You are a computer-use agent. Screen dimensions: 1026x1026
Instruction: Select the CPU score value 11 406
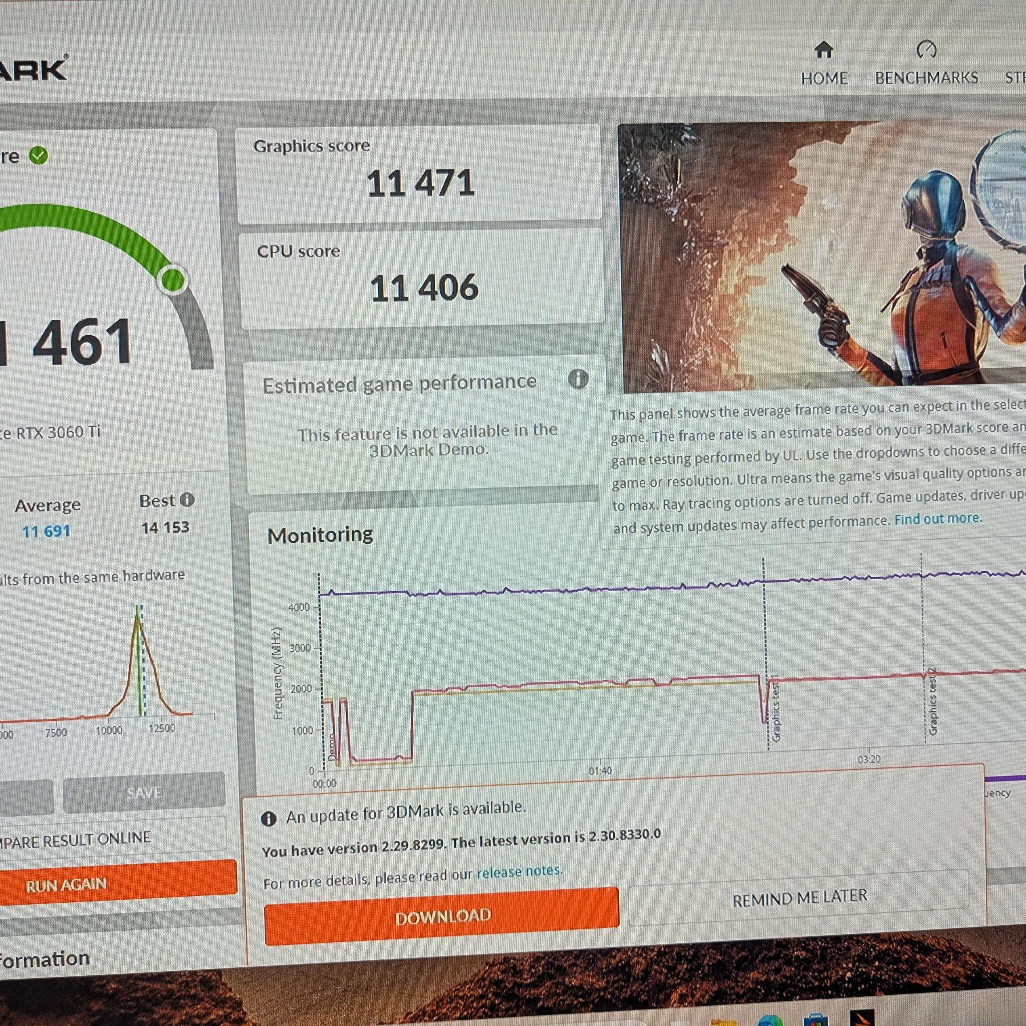[x=424, y=289]
